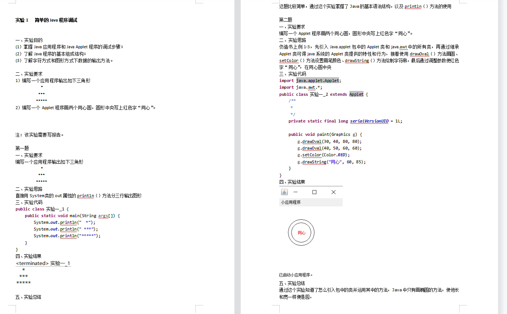
Task: Click code line 'g.drawString("同心", 60, 85);'
Action: (x=332, y=162)
